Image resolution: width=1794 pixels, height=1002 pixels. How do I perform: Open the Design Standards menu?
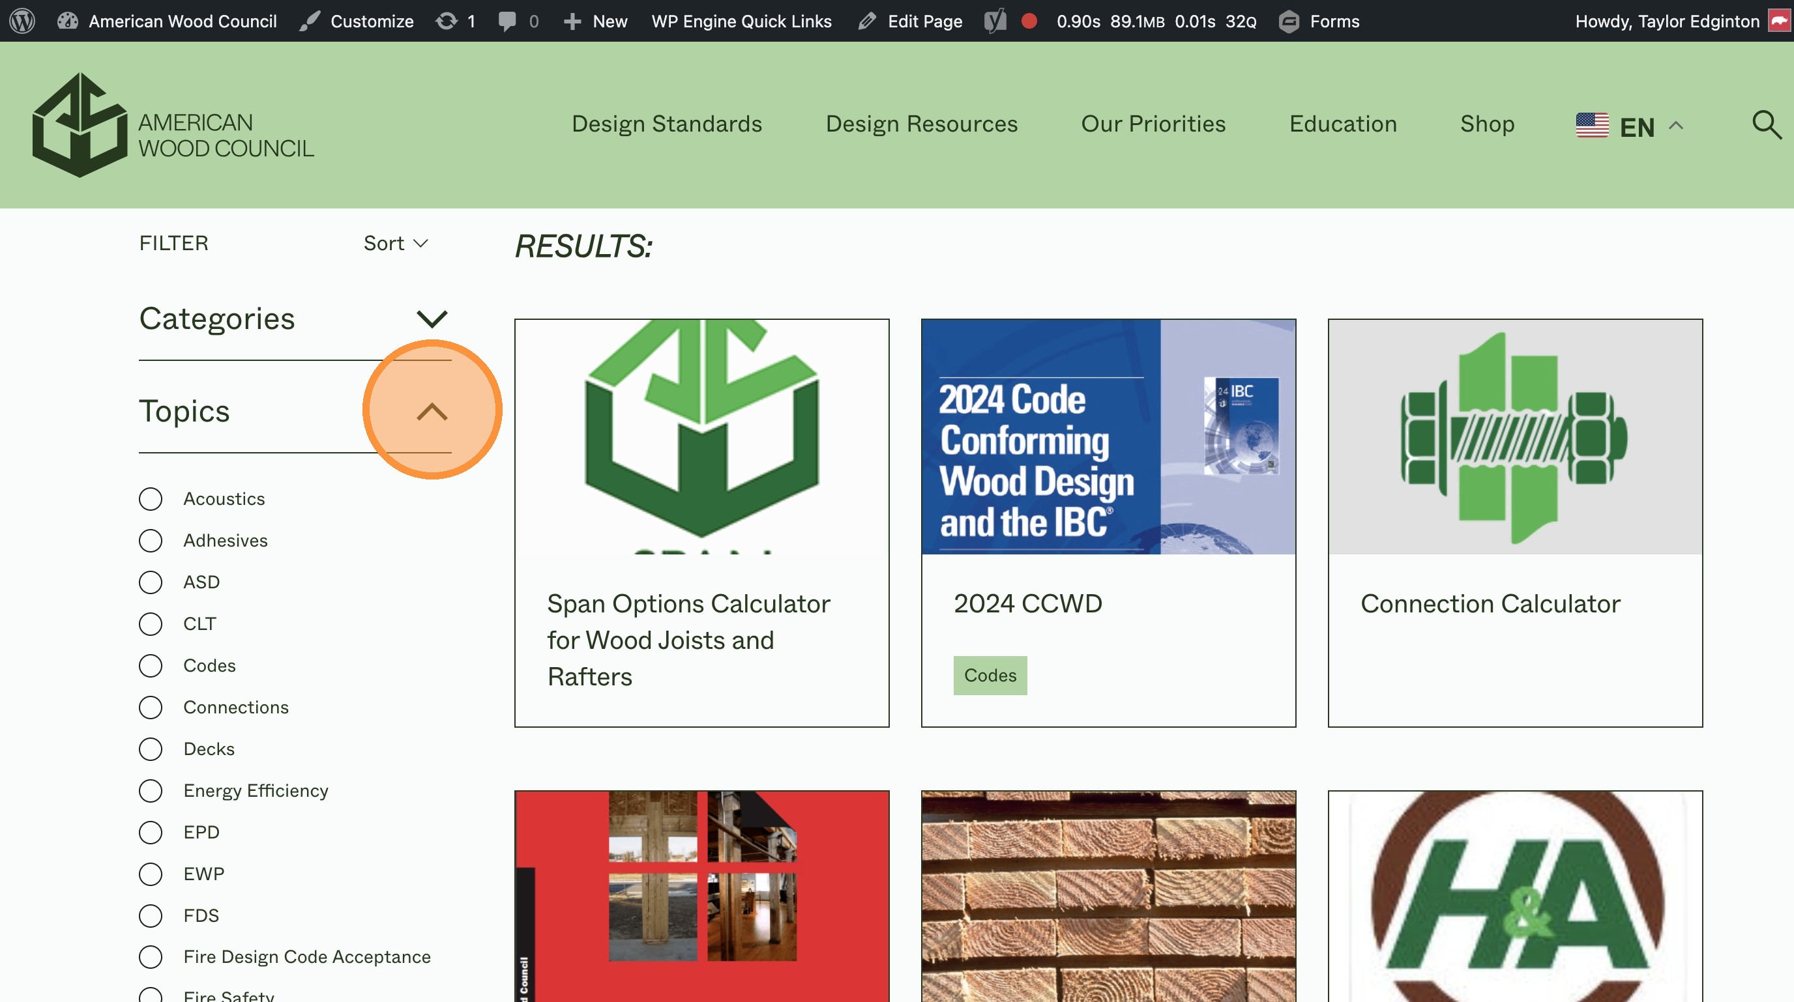coord(666,124)
